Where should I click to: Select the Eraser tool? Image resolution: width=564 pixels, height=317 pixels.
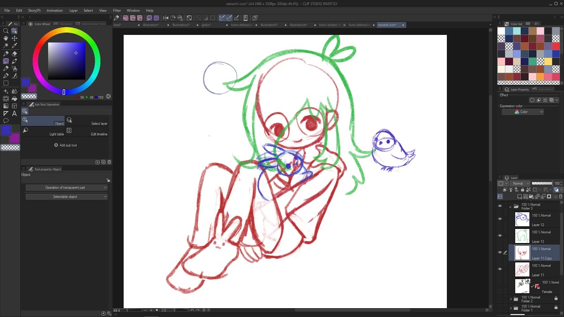point(14,53)
